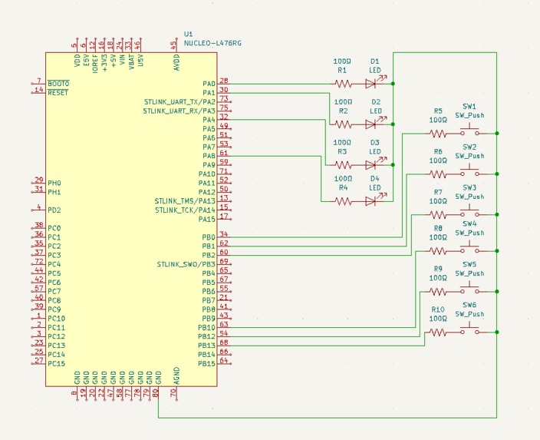Click the junction dot right of SW6

click(x=497, y=332)
